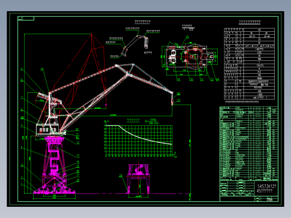Image resolution: width=291 pixels, height=218 pixels.
Task: Click part callout number 10 above the crane cab
Action: pyautogui.click(x=42, y=69)
